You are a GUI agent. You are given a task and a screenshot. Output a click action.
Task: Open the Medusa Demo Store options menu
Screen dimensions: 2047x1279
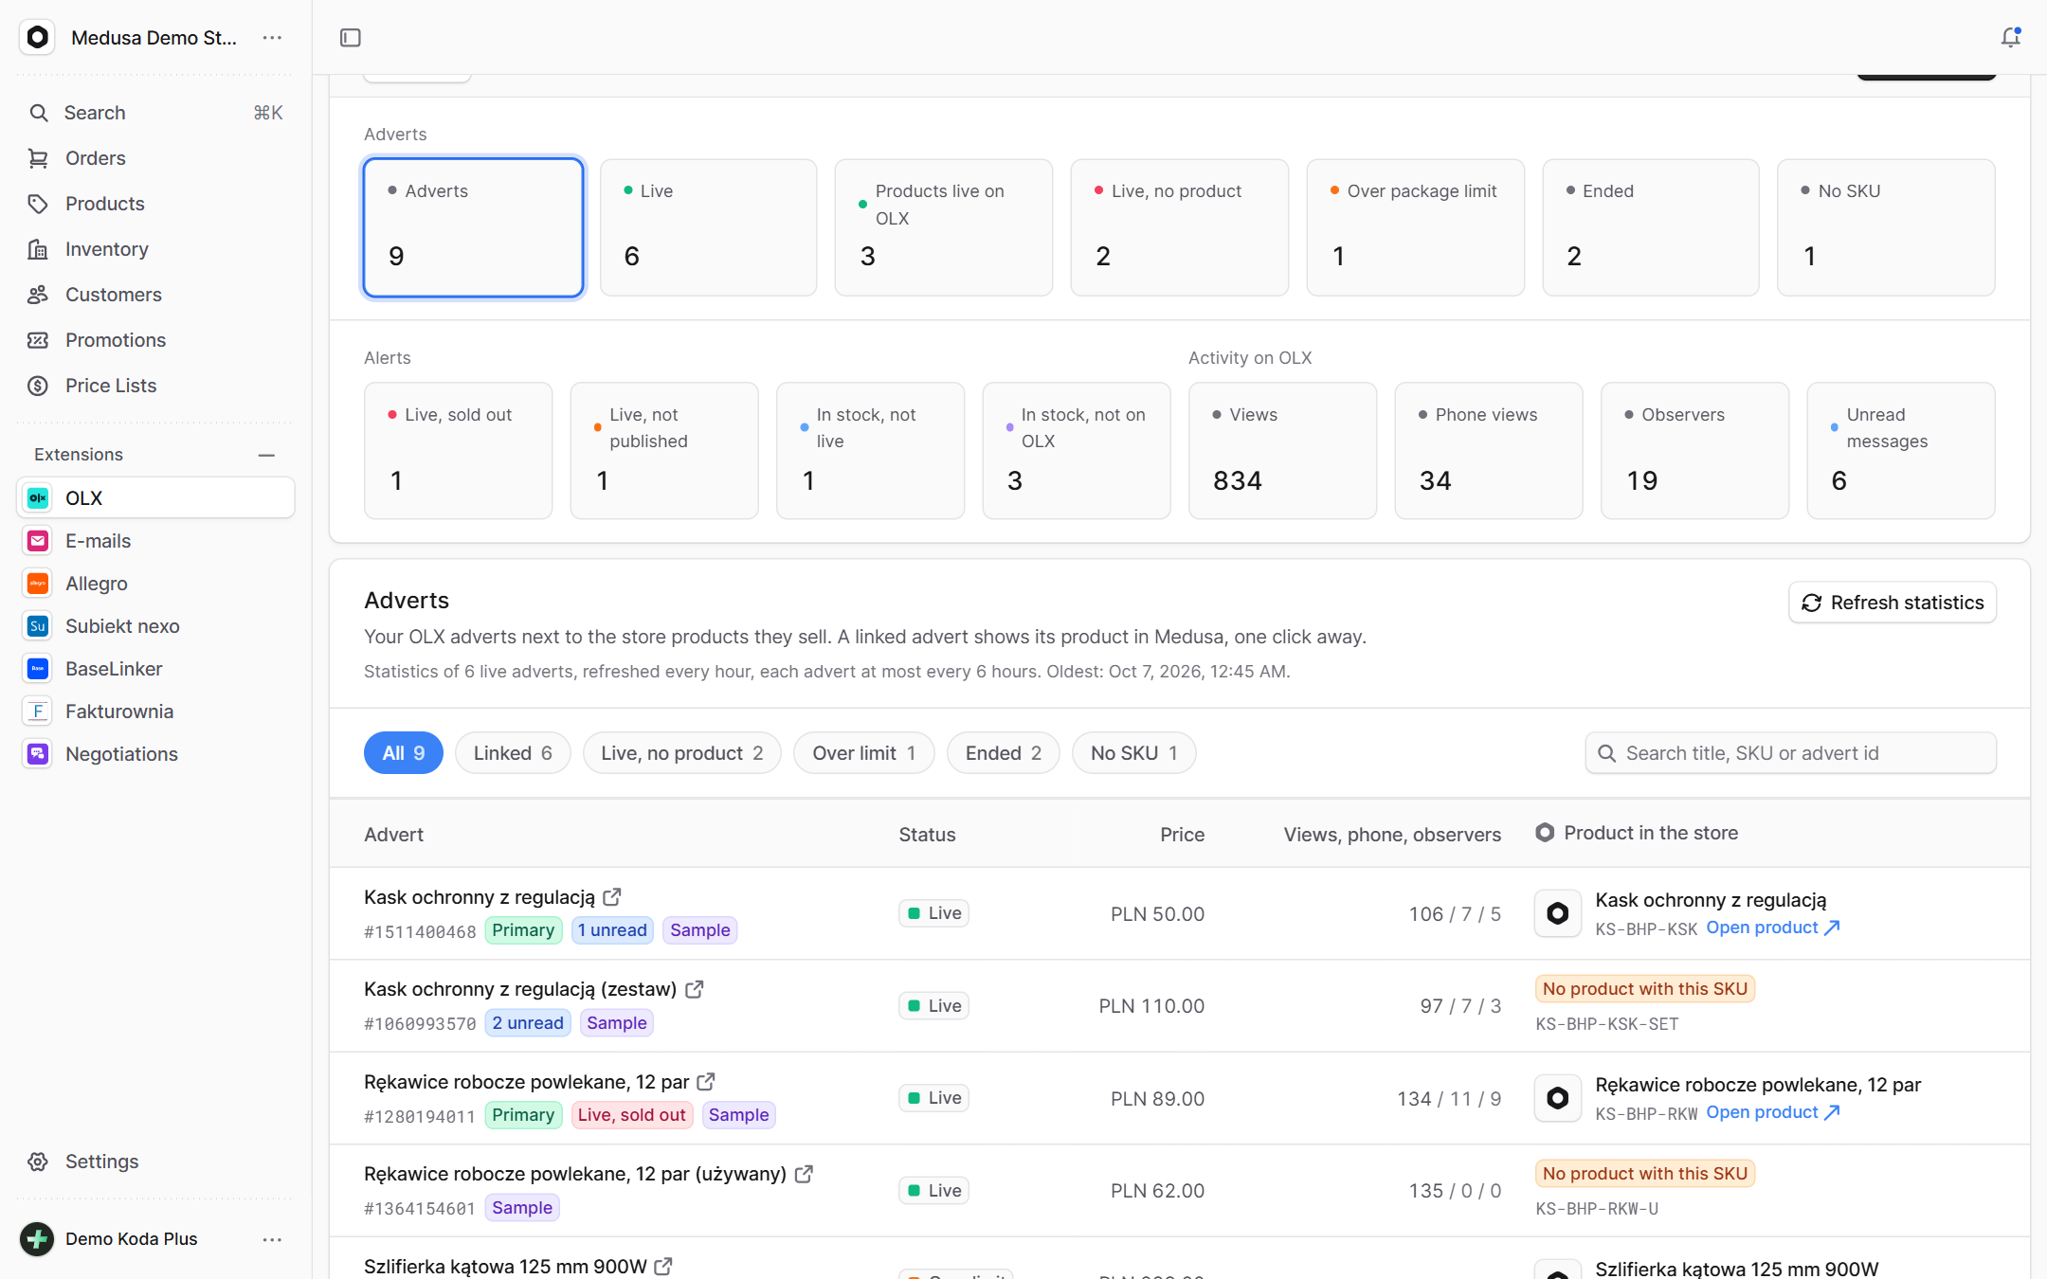(272, 38)
